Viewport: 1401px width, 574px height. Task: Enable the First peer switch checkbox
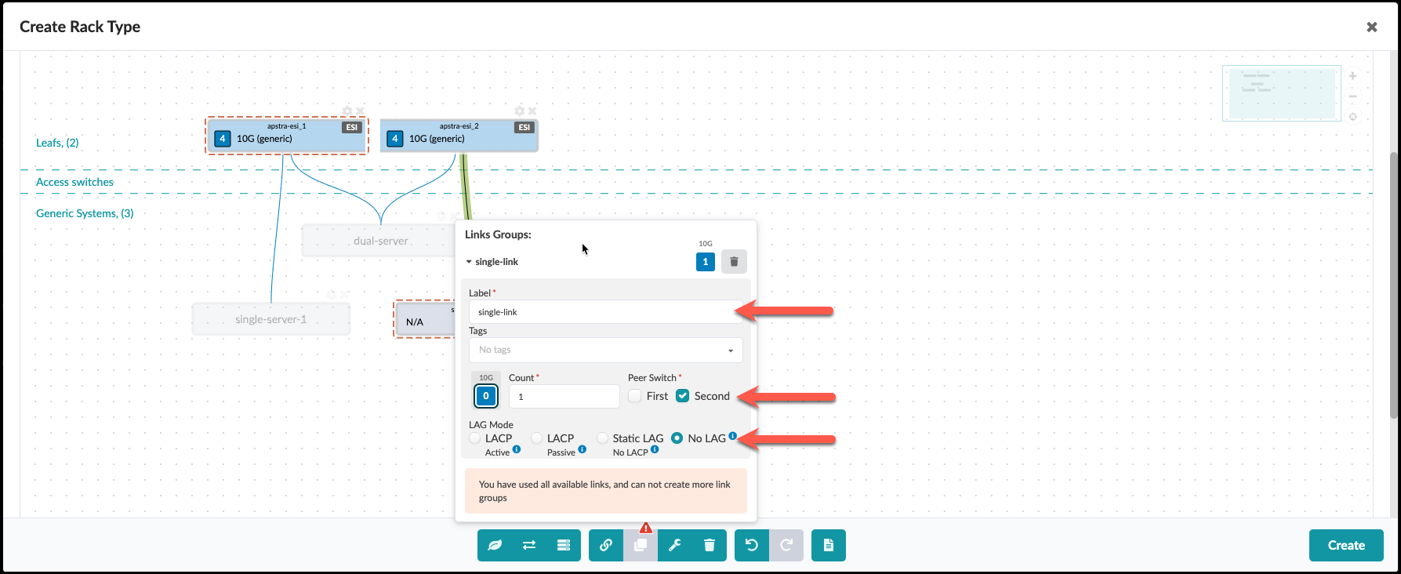coord(635,396)
